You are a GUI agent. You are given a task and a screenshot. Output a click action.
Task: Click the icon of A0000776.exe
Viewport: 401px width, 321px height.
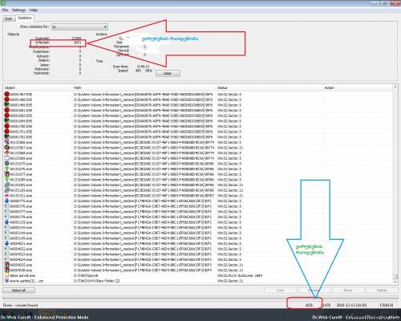[x=6, y=206]
